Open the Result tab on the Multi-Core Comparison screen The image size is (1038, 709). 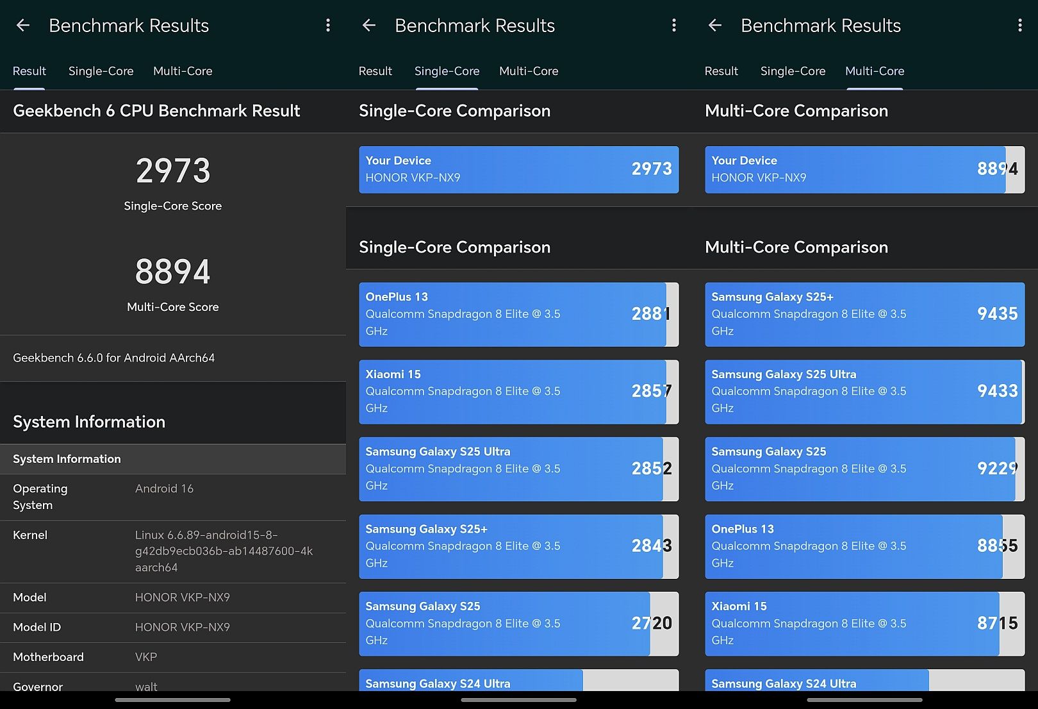click(721, 71)
